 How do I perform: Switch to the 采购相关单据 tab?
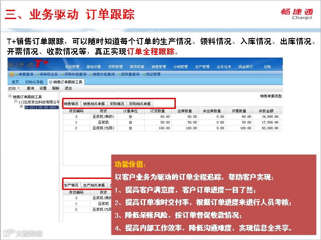[139, 104]
